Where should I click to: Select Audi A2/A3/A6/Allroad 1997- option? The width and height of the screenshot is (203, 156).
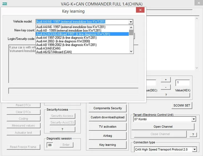pos(83,34)
